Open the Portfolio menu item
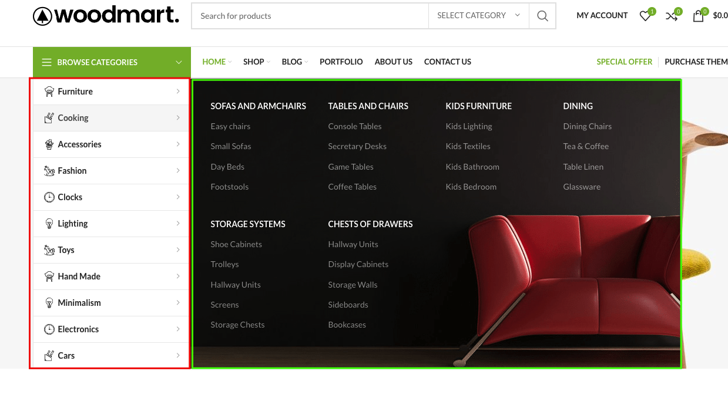 (341, 62)
